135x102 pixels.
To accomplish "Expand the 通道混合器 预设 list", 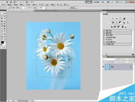I will point(104,42).
